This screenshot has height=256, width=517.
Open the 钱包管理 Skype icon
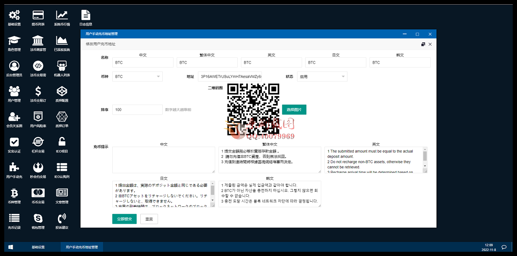click(x=38, y=219)
